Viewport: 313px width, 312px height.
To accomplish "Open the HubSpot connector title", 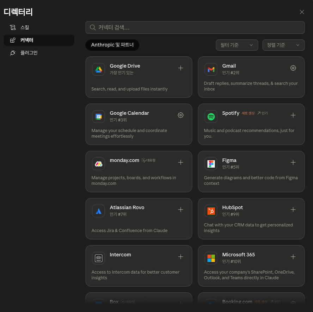I will point(232,207).
